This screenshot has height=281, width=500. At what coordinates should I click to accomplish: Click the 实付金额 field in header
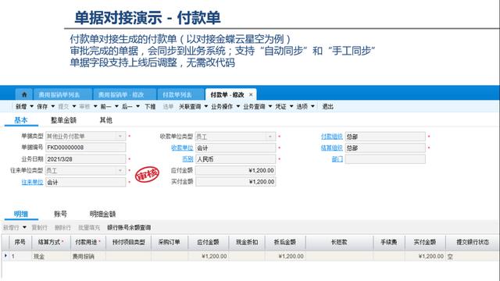tap(236, 182)
